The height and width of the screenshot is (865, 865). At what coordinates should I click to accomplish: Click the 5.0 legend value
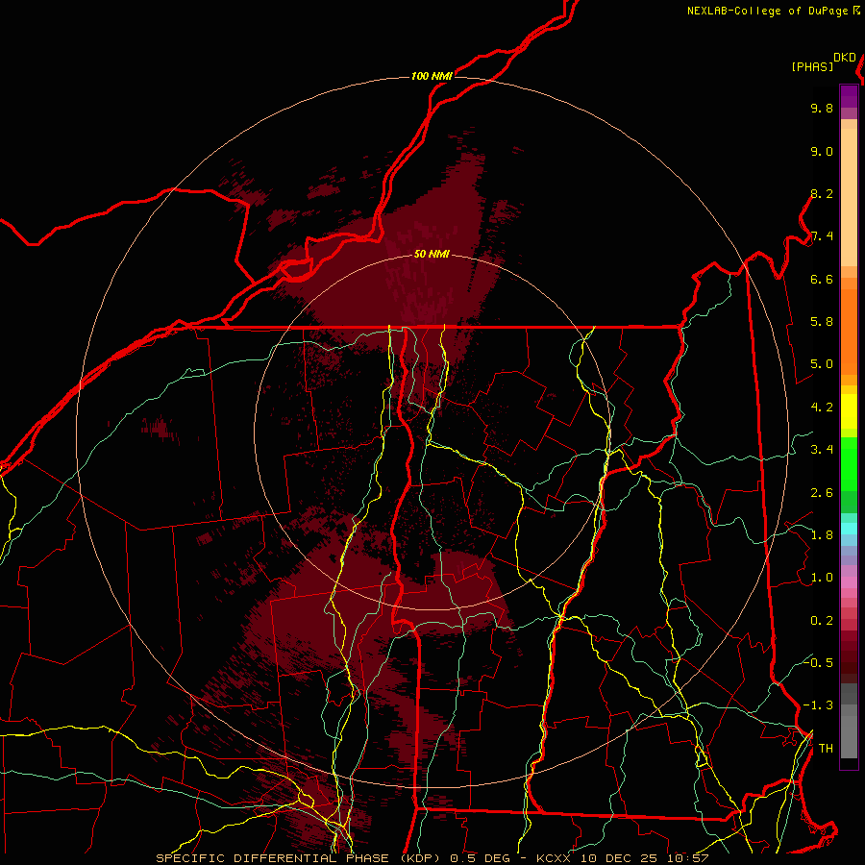tap(822, 364)
